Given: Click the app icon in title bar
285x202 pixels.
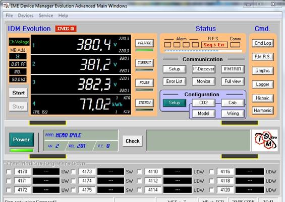Looking at the screenshot, I should pos(6,6).
